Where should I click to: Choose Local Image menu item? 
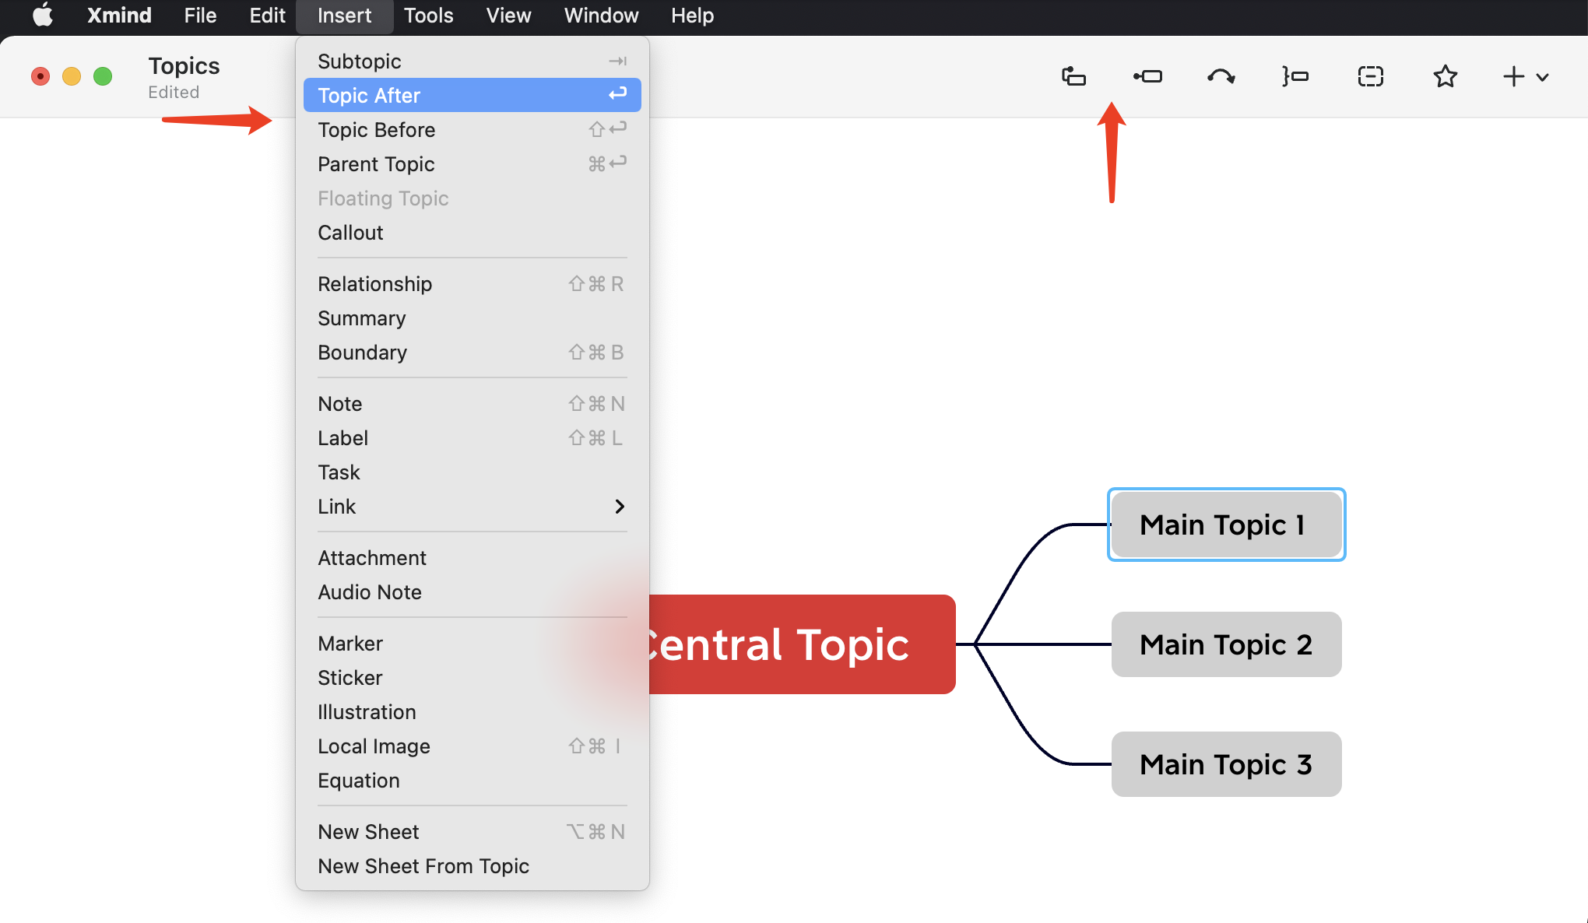pyautogui.click(x=473, y=746)
